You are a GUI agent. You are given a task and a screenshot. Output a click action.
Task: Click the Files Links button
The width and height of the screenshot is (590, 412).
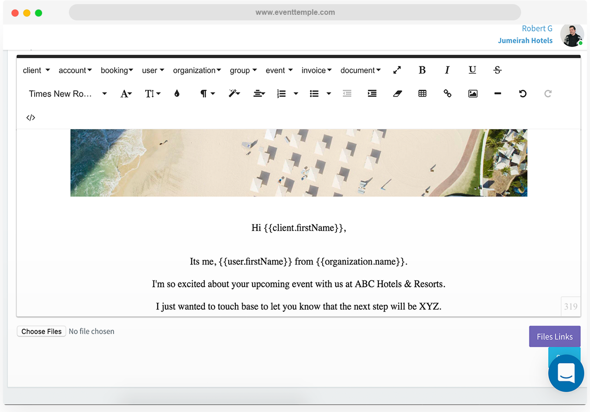point(554,337)
